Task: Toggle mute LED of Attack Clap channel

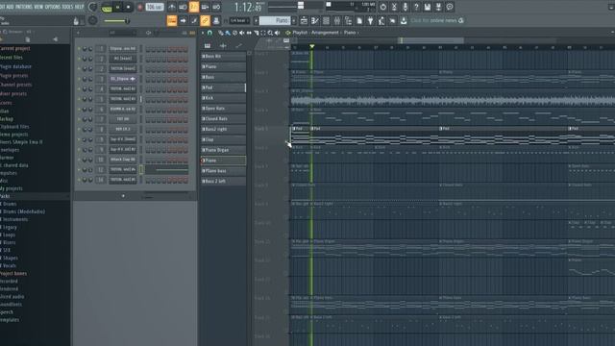Action: tap(79, 160)
